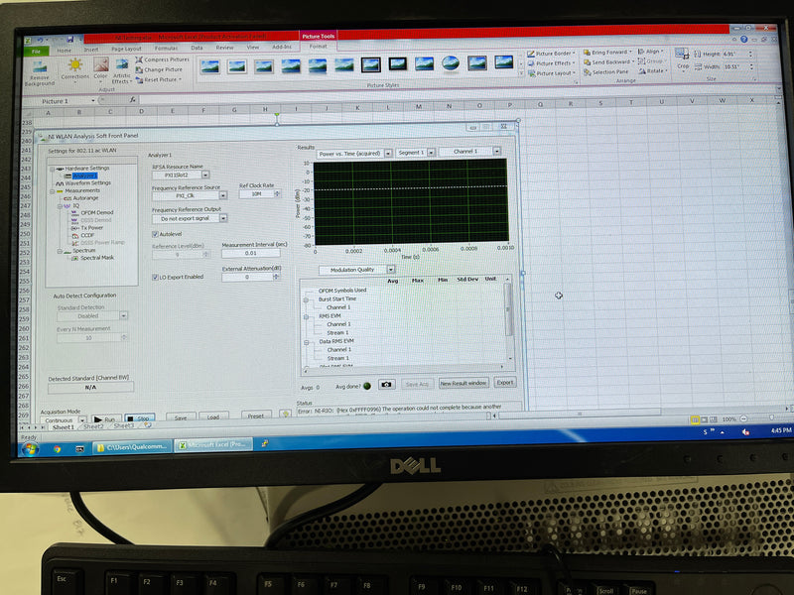Open the RFSA Resource Name dropdown
This screenshot has width=794, height=595.
(205, 176)
